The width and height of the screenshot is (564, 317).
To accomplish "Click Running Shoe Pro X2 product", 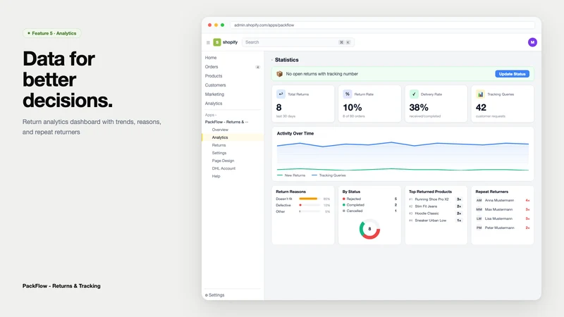I will pyautogui.click(x=431, y=199).
